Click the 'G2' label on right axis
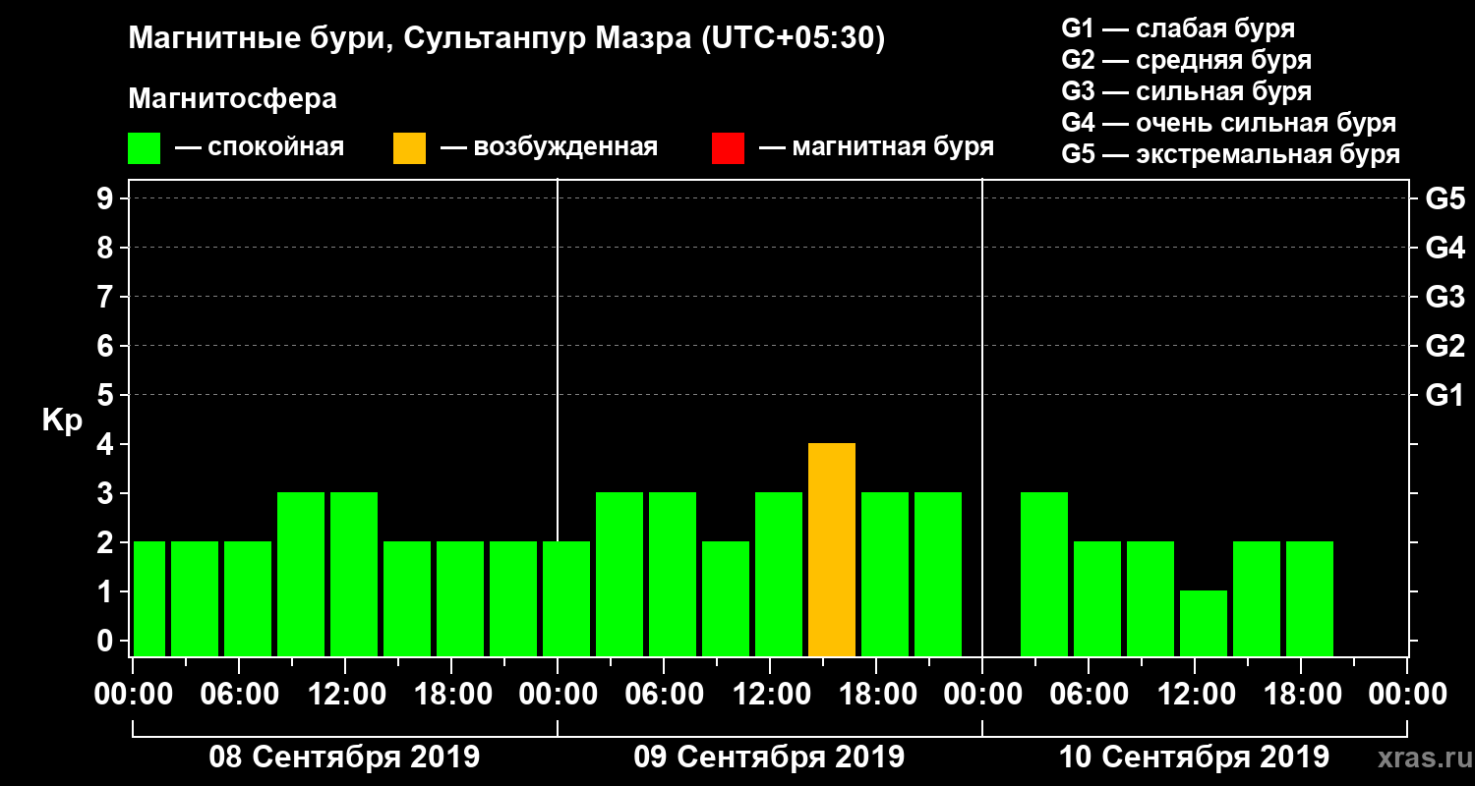Screen dimensions: 1475x786 point(1445,347)
